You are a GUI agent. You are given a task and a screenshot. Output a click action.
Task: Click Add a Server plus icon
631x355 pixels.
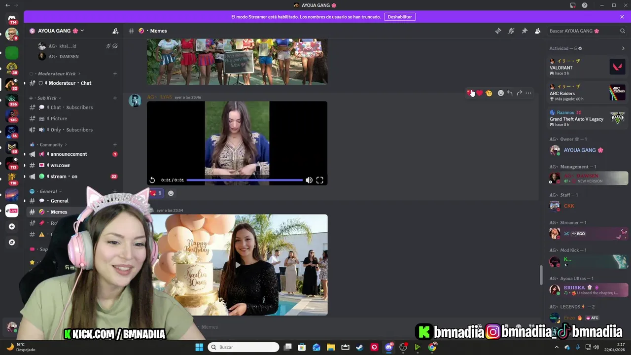pyautogui.click(x=12, y=226)
